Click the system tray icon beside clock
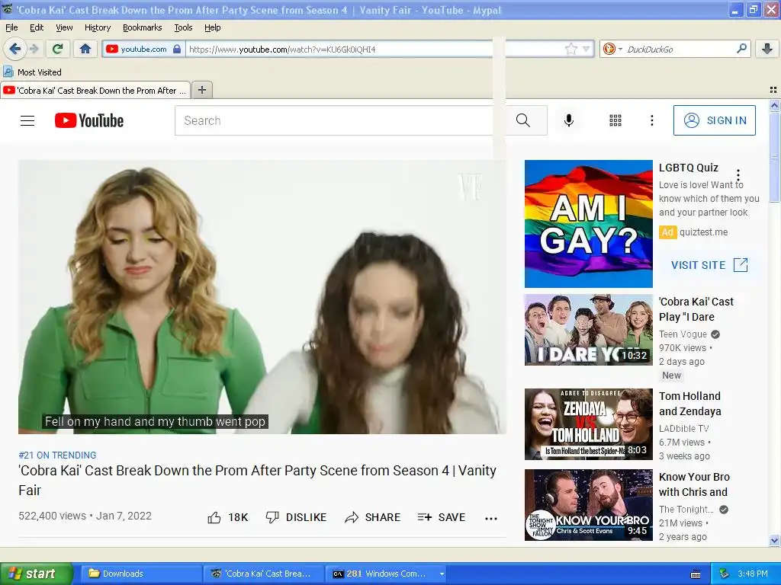 click(x=725, y=574)
